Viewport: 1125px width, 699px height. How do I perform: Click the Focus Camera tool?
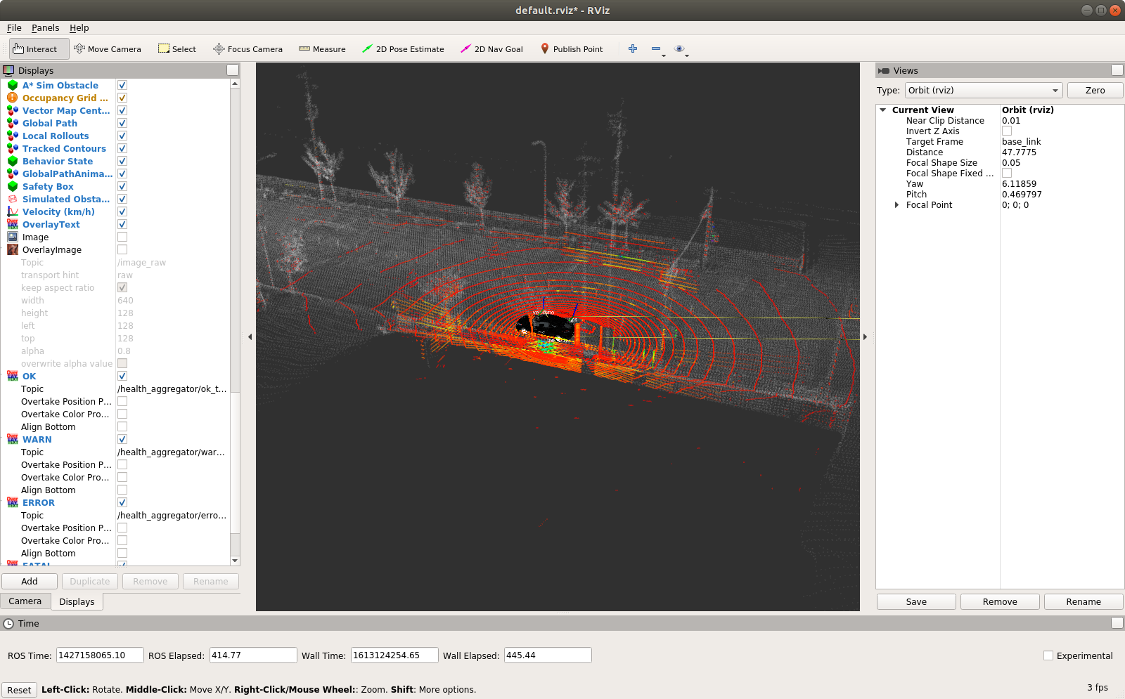click(248, 49)
